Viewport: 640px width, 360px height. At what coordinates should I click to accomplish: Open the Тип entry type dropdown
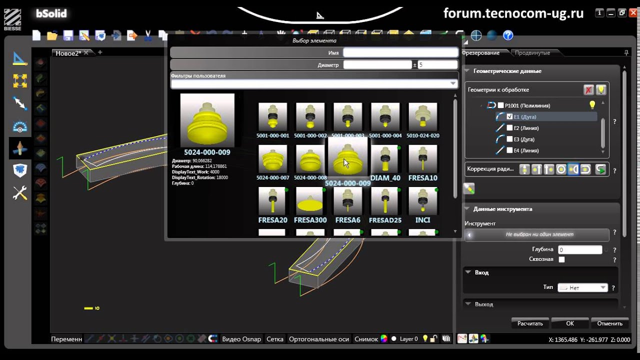click(x=582, y=287)
